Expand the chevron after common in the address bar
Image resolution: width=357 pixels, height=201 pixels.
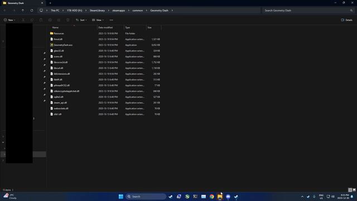[146, 11]
